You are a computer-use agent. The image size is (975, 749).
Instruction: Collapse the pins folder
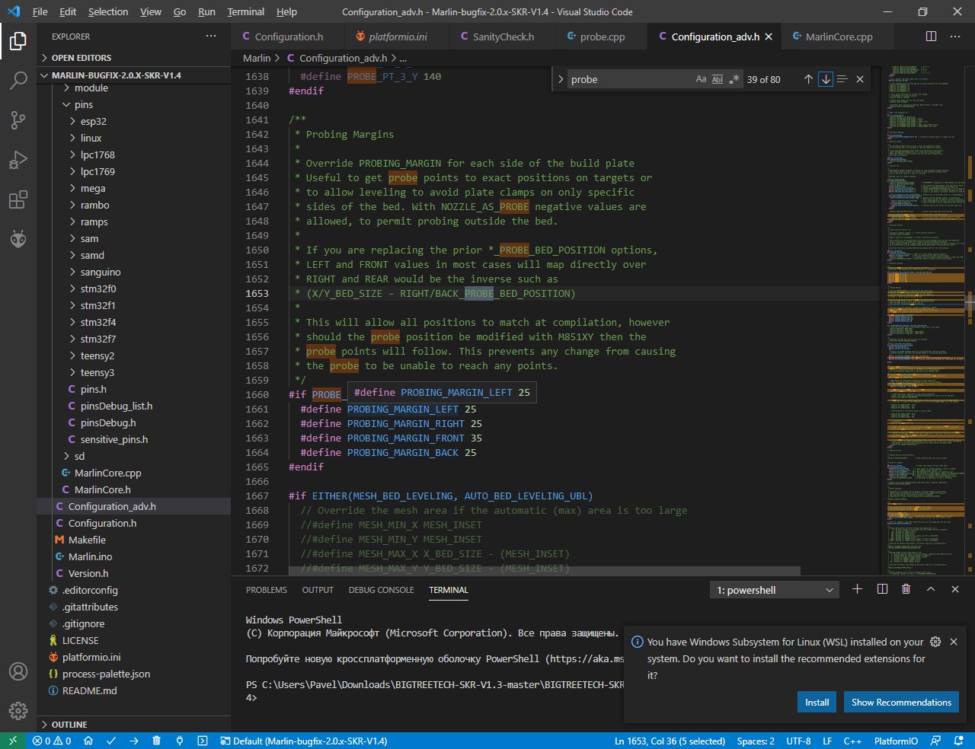click(133, 105)
